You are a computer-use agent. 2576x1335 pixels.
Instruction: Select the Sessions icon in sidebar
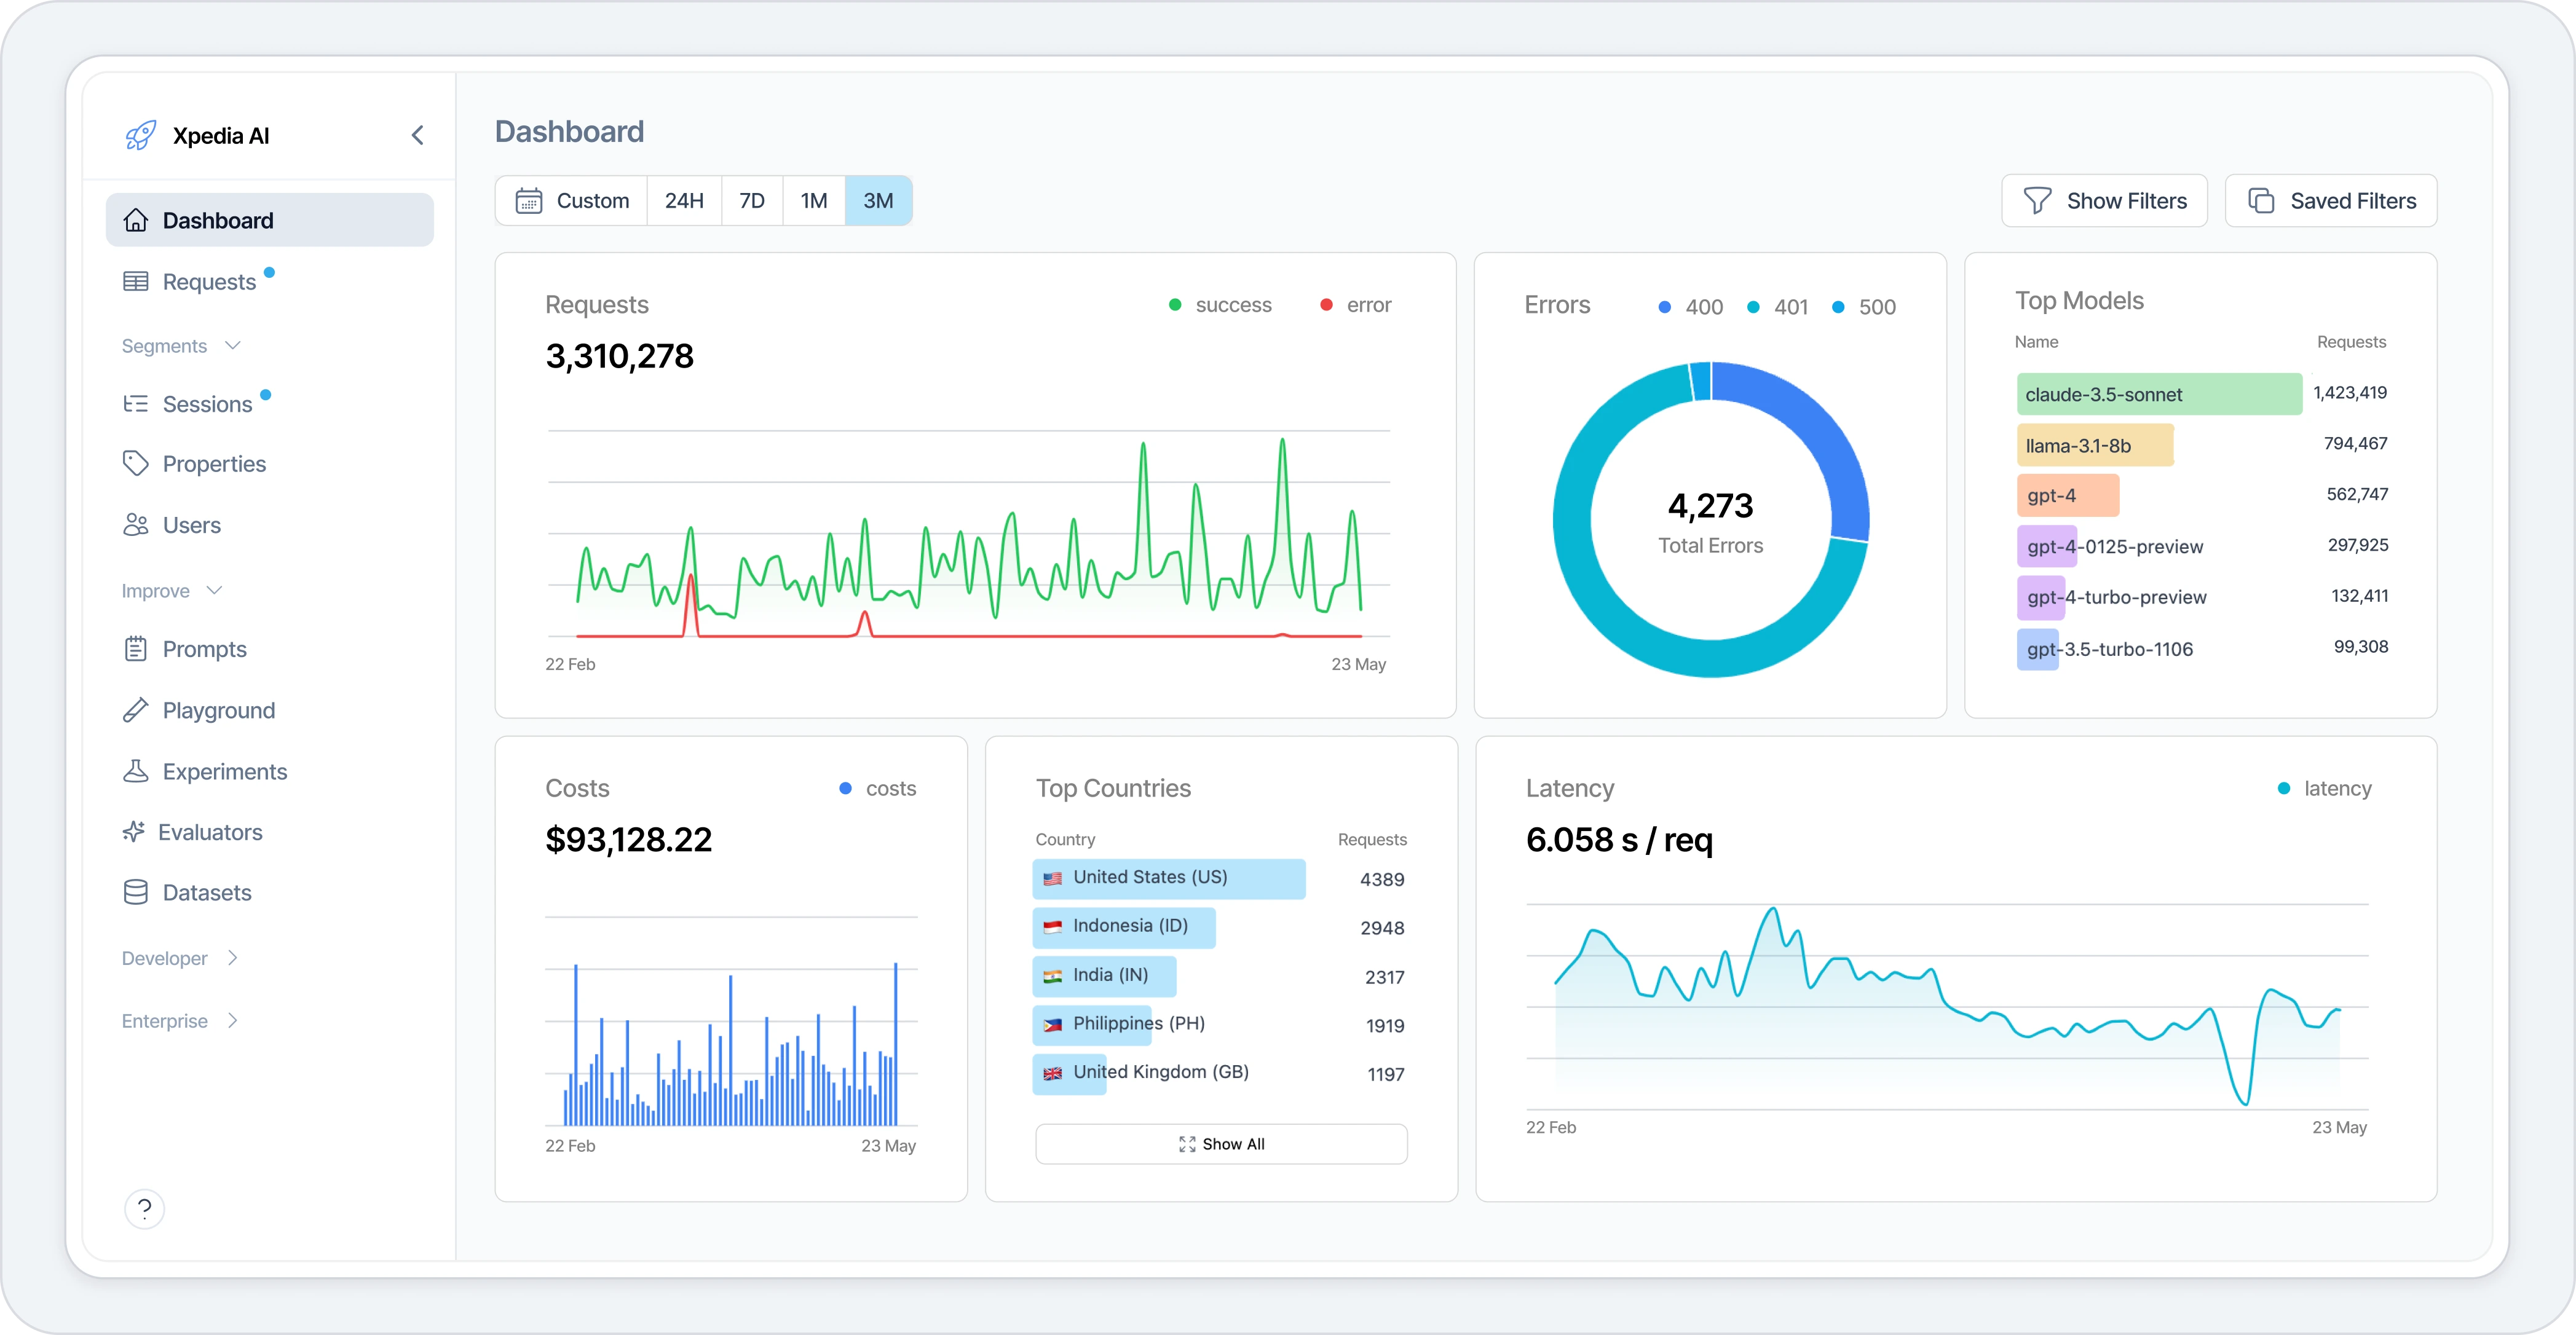[x=137, y=403]
